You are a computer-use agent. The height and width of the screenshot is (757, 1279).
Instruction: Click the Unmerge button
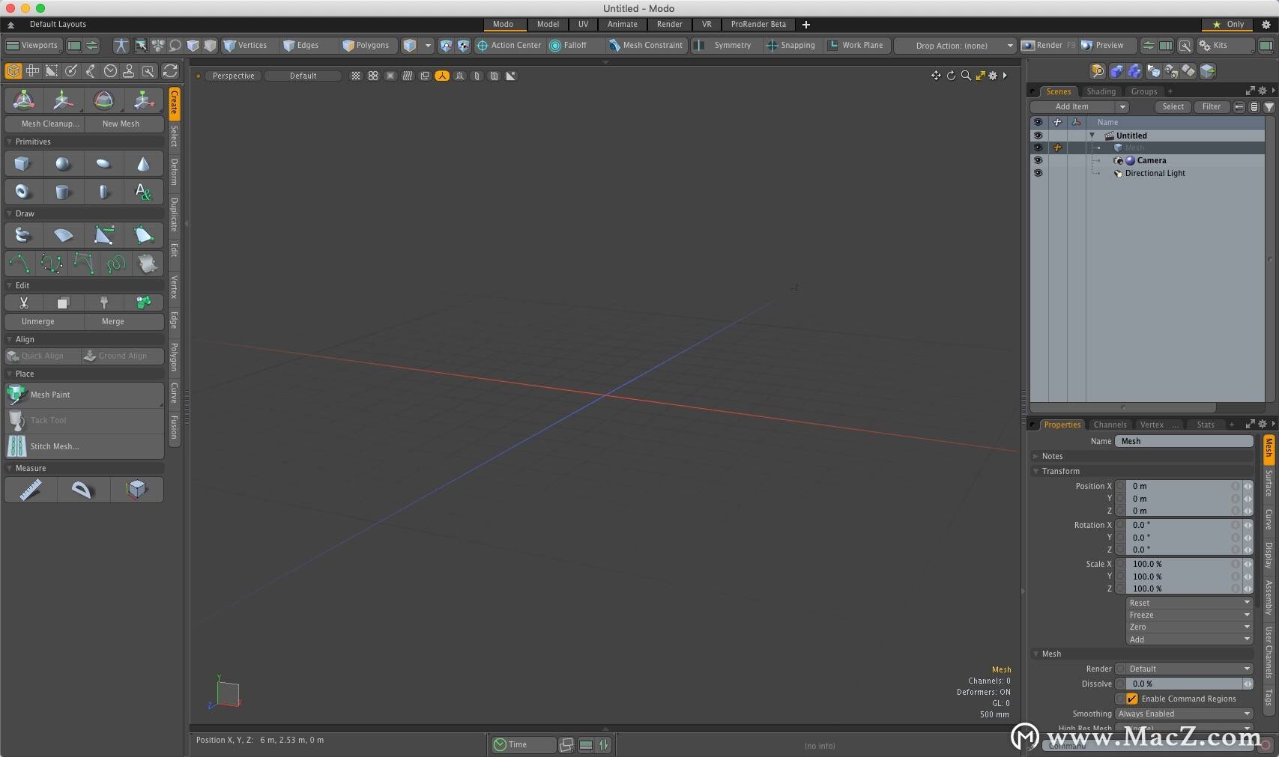tap(44, 321)
